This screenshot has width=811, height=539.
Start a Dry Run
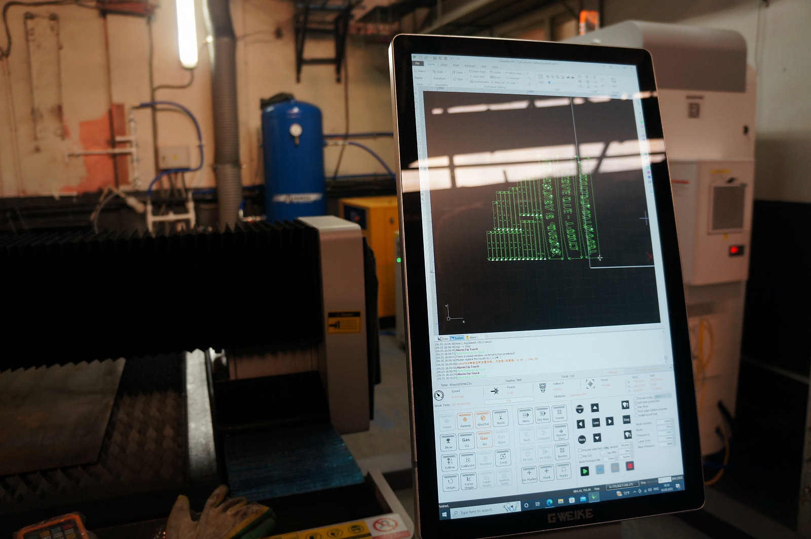coord(542,415)
